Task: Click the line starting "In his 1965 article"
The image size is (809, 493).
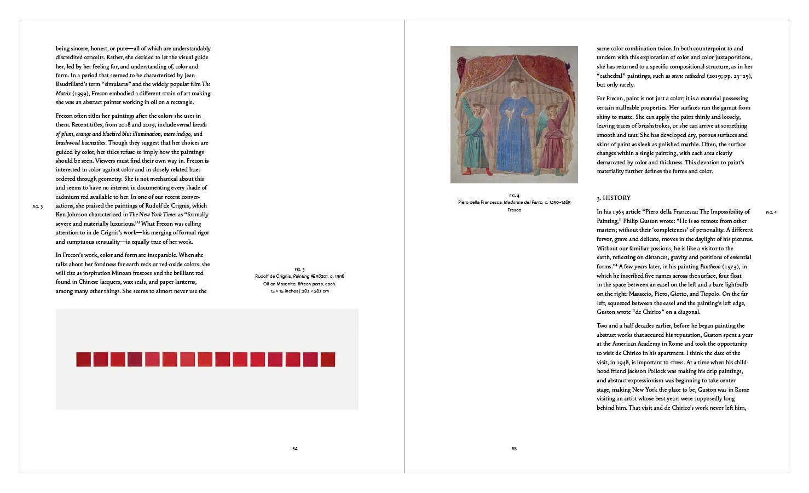Action: (x=673, y=211)
